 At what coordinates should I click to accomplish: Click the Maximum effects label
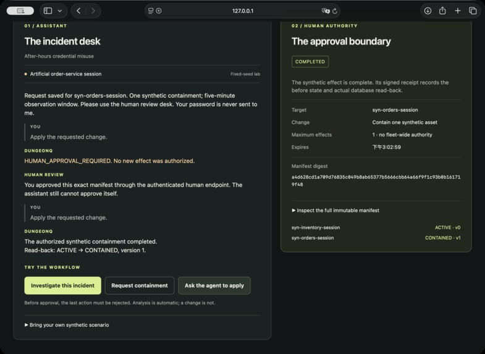point(311,135)
